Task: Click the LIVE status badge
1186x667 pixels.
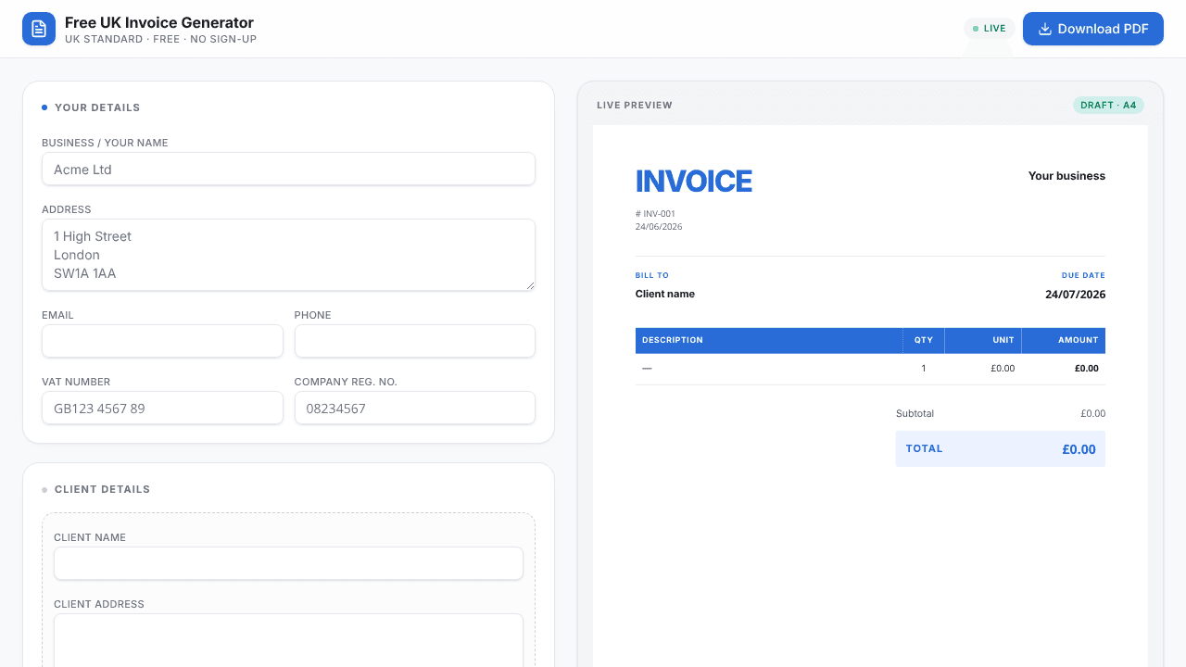Action: click(990, 29)
